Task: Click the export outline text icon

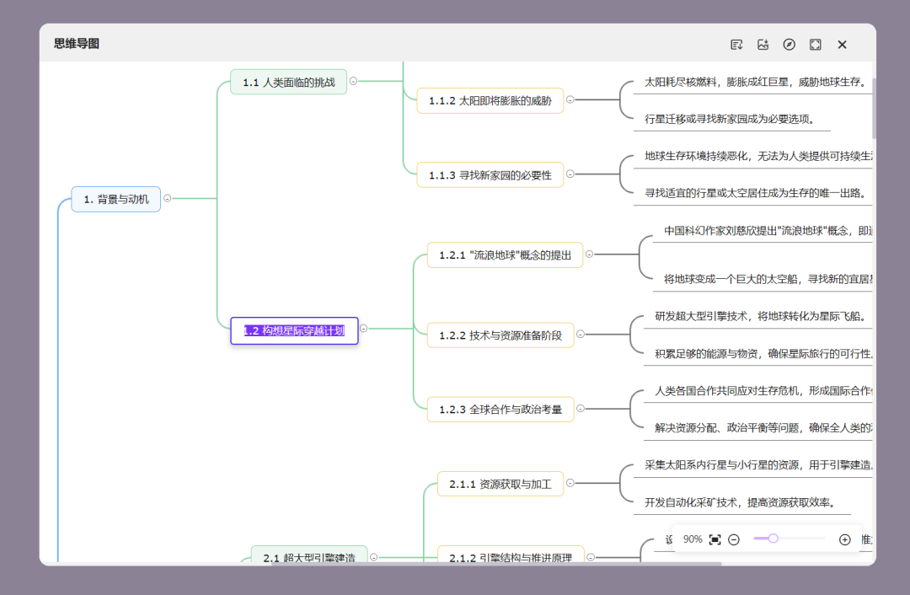Action: [x=736, y=45]
